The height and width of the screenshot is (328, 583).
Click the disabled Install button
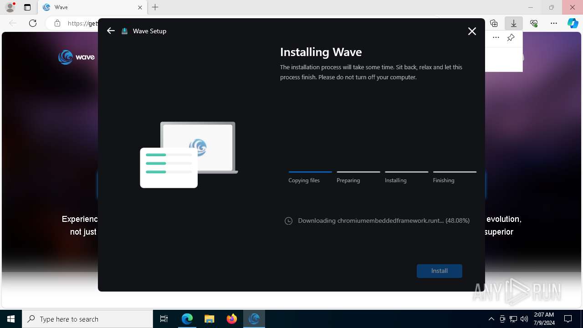(440, 271)
